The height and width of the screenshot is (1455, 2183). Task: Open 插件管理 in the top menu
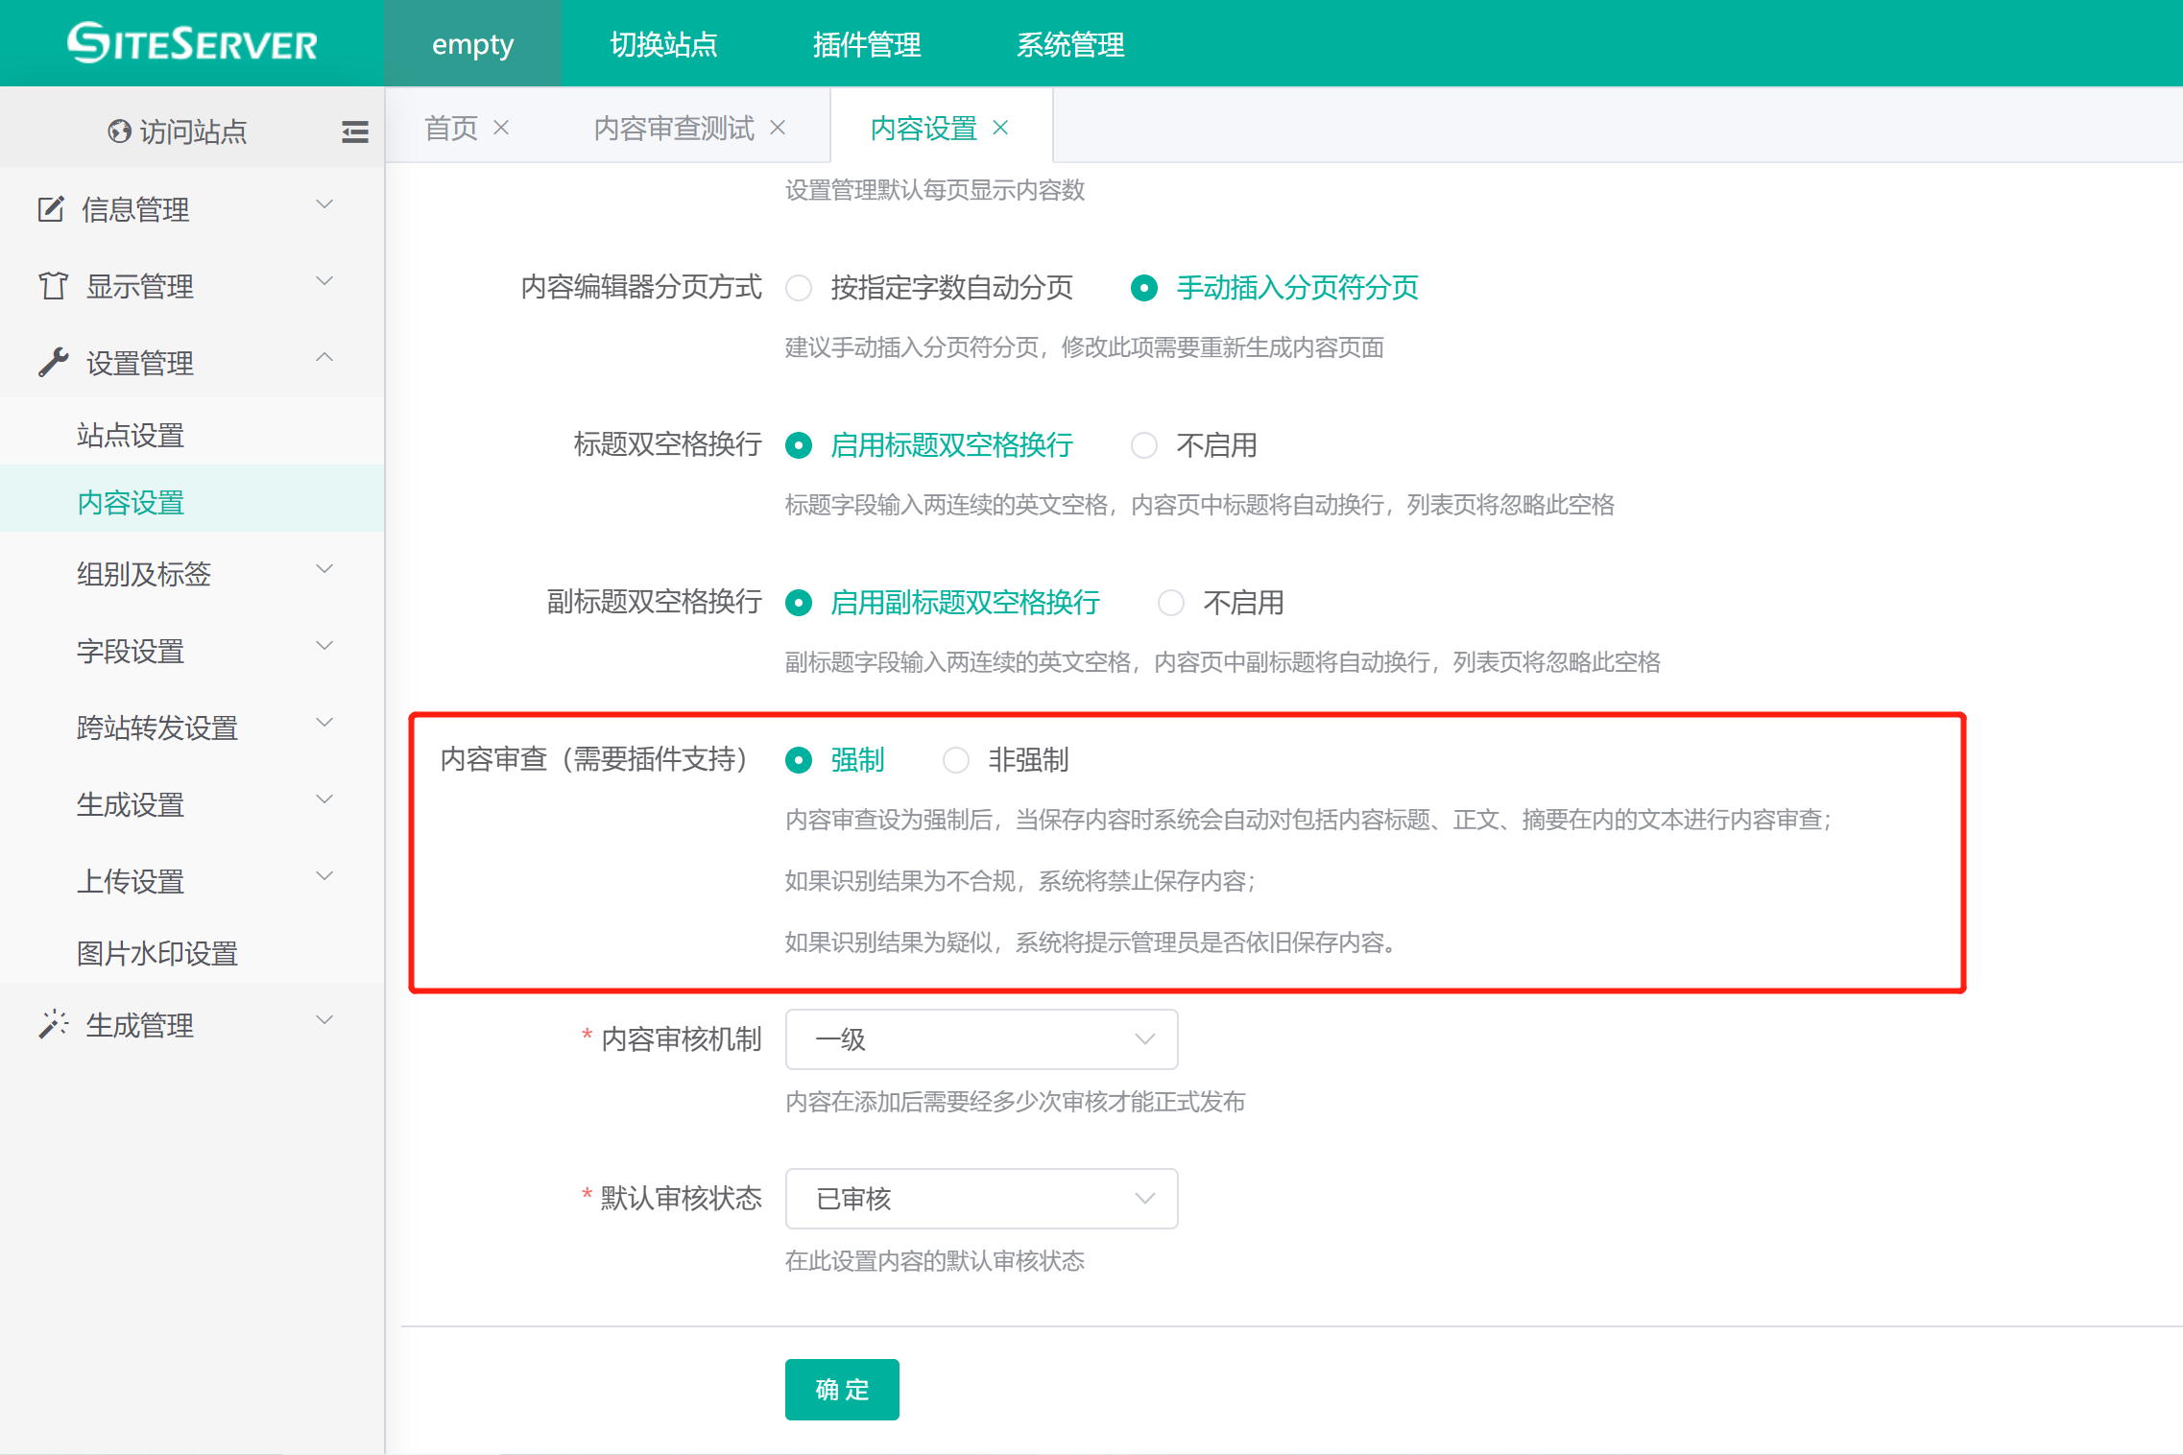point(867,44)
